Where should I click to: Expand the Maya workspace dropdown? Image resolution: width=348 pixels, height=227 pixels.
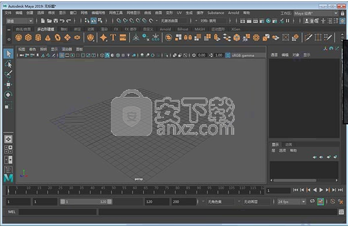pos(316,13)
